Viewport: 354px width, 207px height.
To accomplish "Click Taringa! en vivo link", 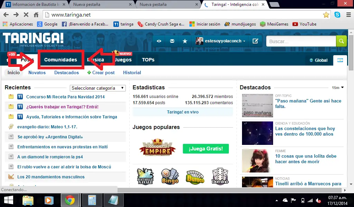I will click(x=183, y=112).
